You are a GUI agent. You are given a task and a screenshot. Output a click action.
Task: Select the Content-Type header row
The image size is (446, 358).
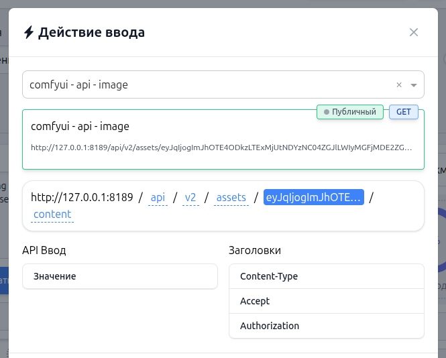[327, 276]
